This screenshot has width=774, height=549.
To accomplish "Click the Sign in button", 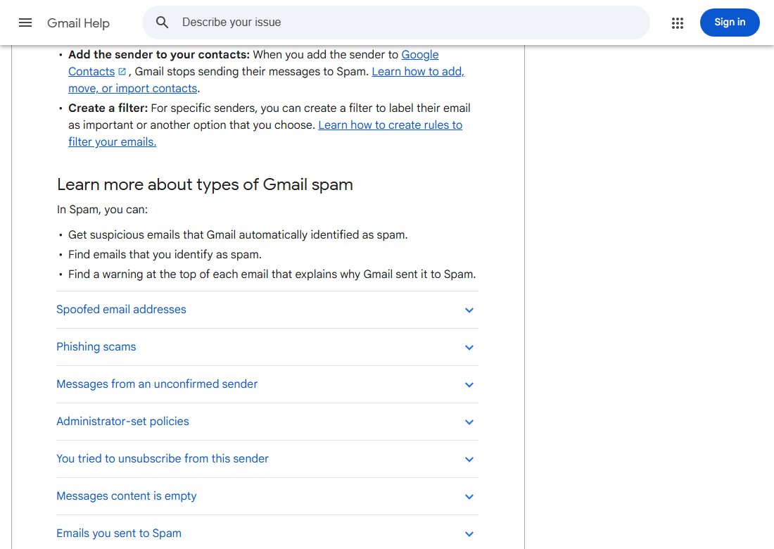I will click(x=730, y=23).
